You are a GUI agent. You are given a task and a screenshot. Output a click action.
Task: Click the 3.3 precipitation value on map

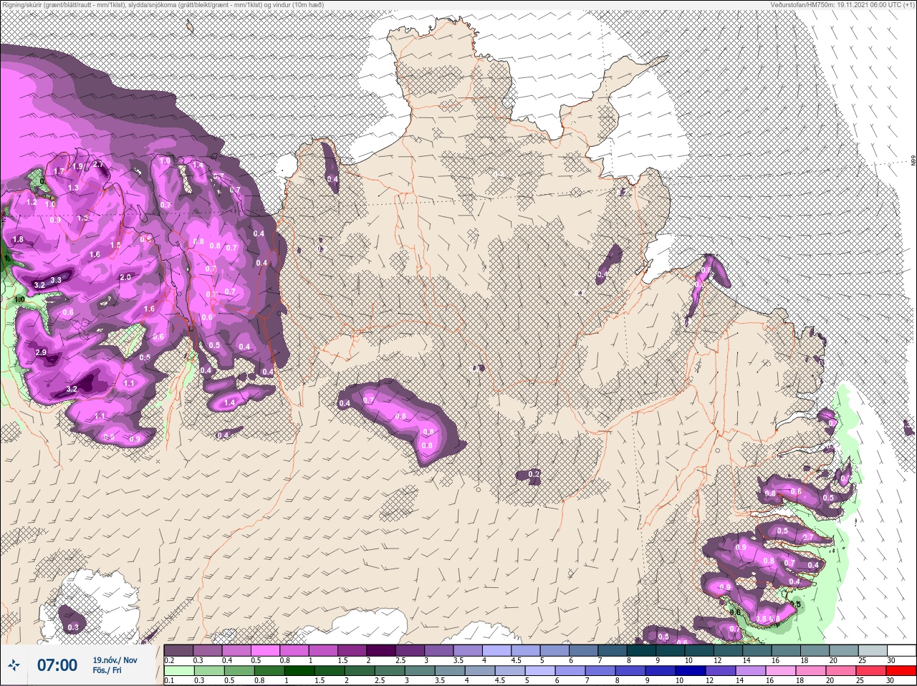(x=56, y=280)
